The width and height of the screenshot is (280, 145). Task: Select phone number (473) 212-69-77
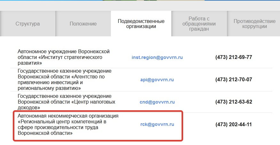click(234, 57)
